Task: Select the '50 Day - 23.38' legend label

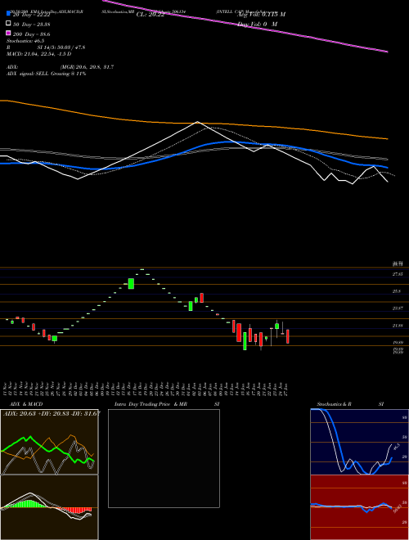Action: click(31, 24)
